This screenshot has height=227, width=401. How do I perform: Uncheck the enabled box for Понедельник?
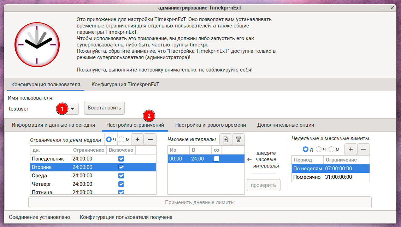pos(121,159)
